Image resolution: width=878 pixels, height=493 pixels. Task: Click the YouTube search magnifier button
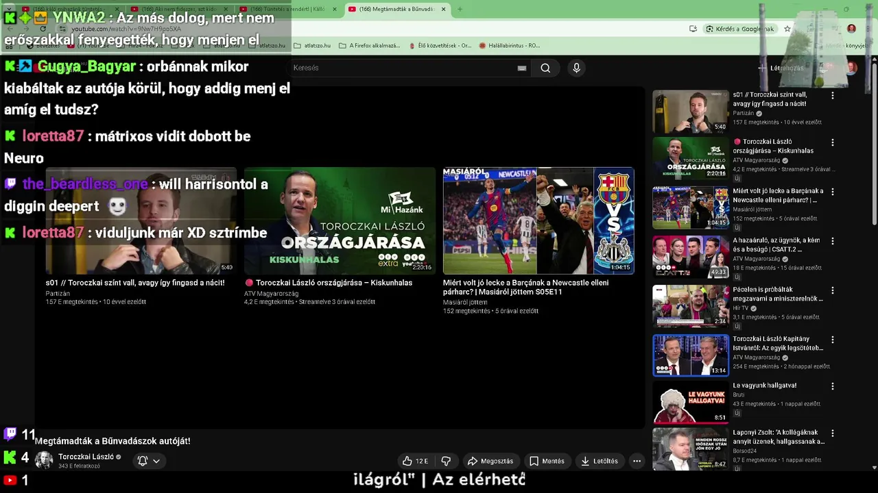[x=545, y=68]
